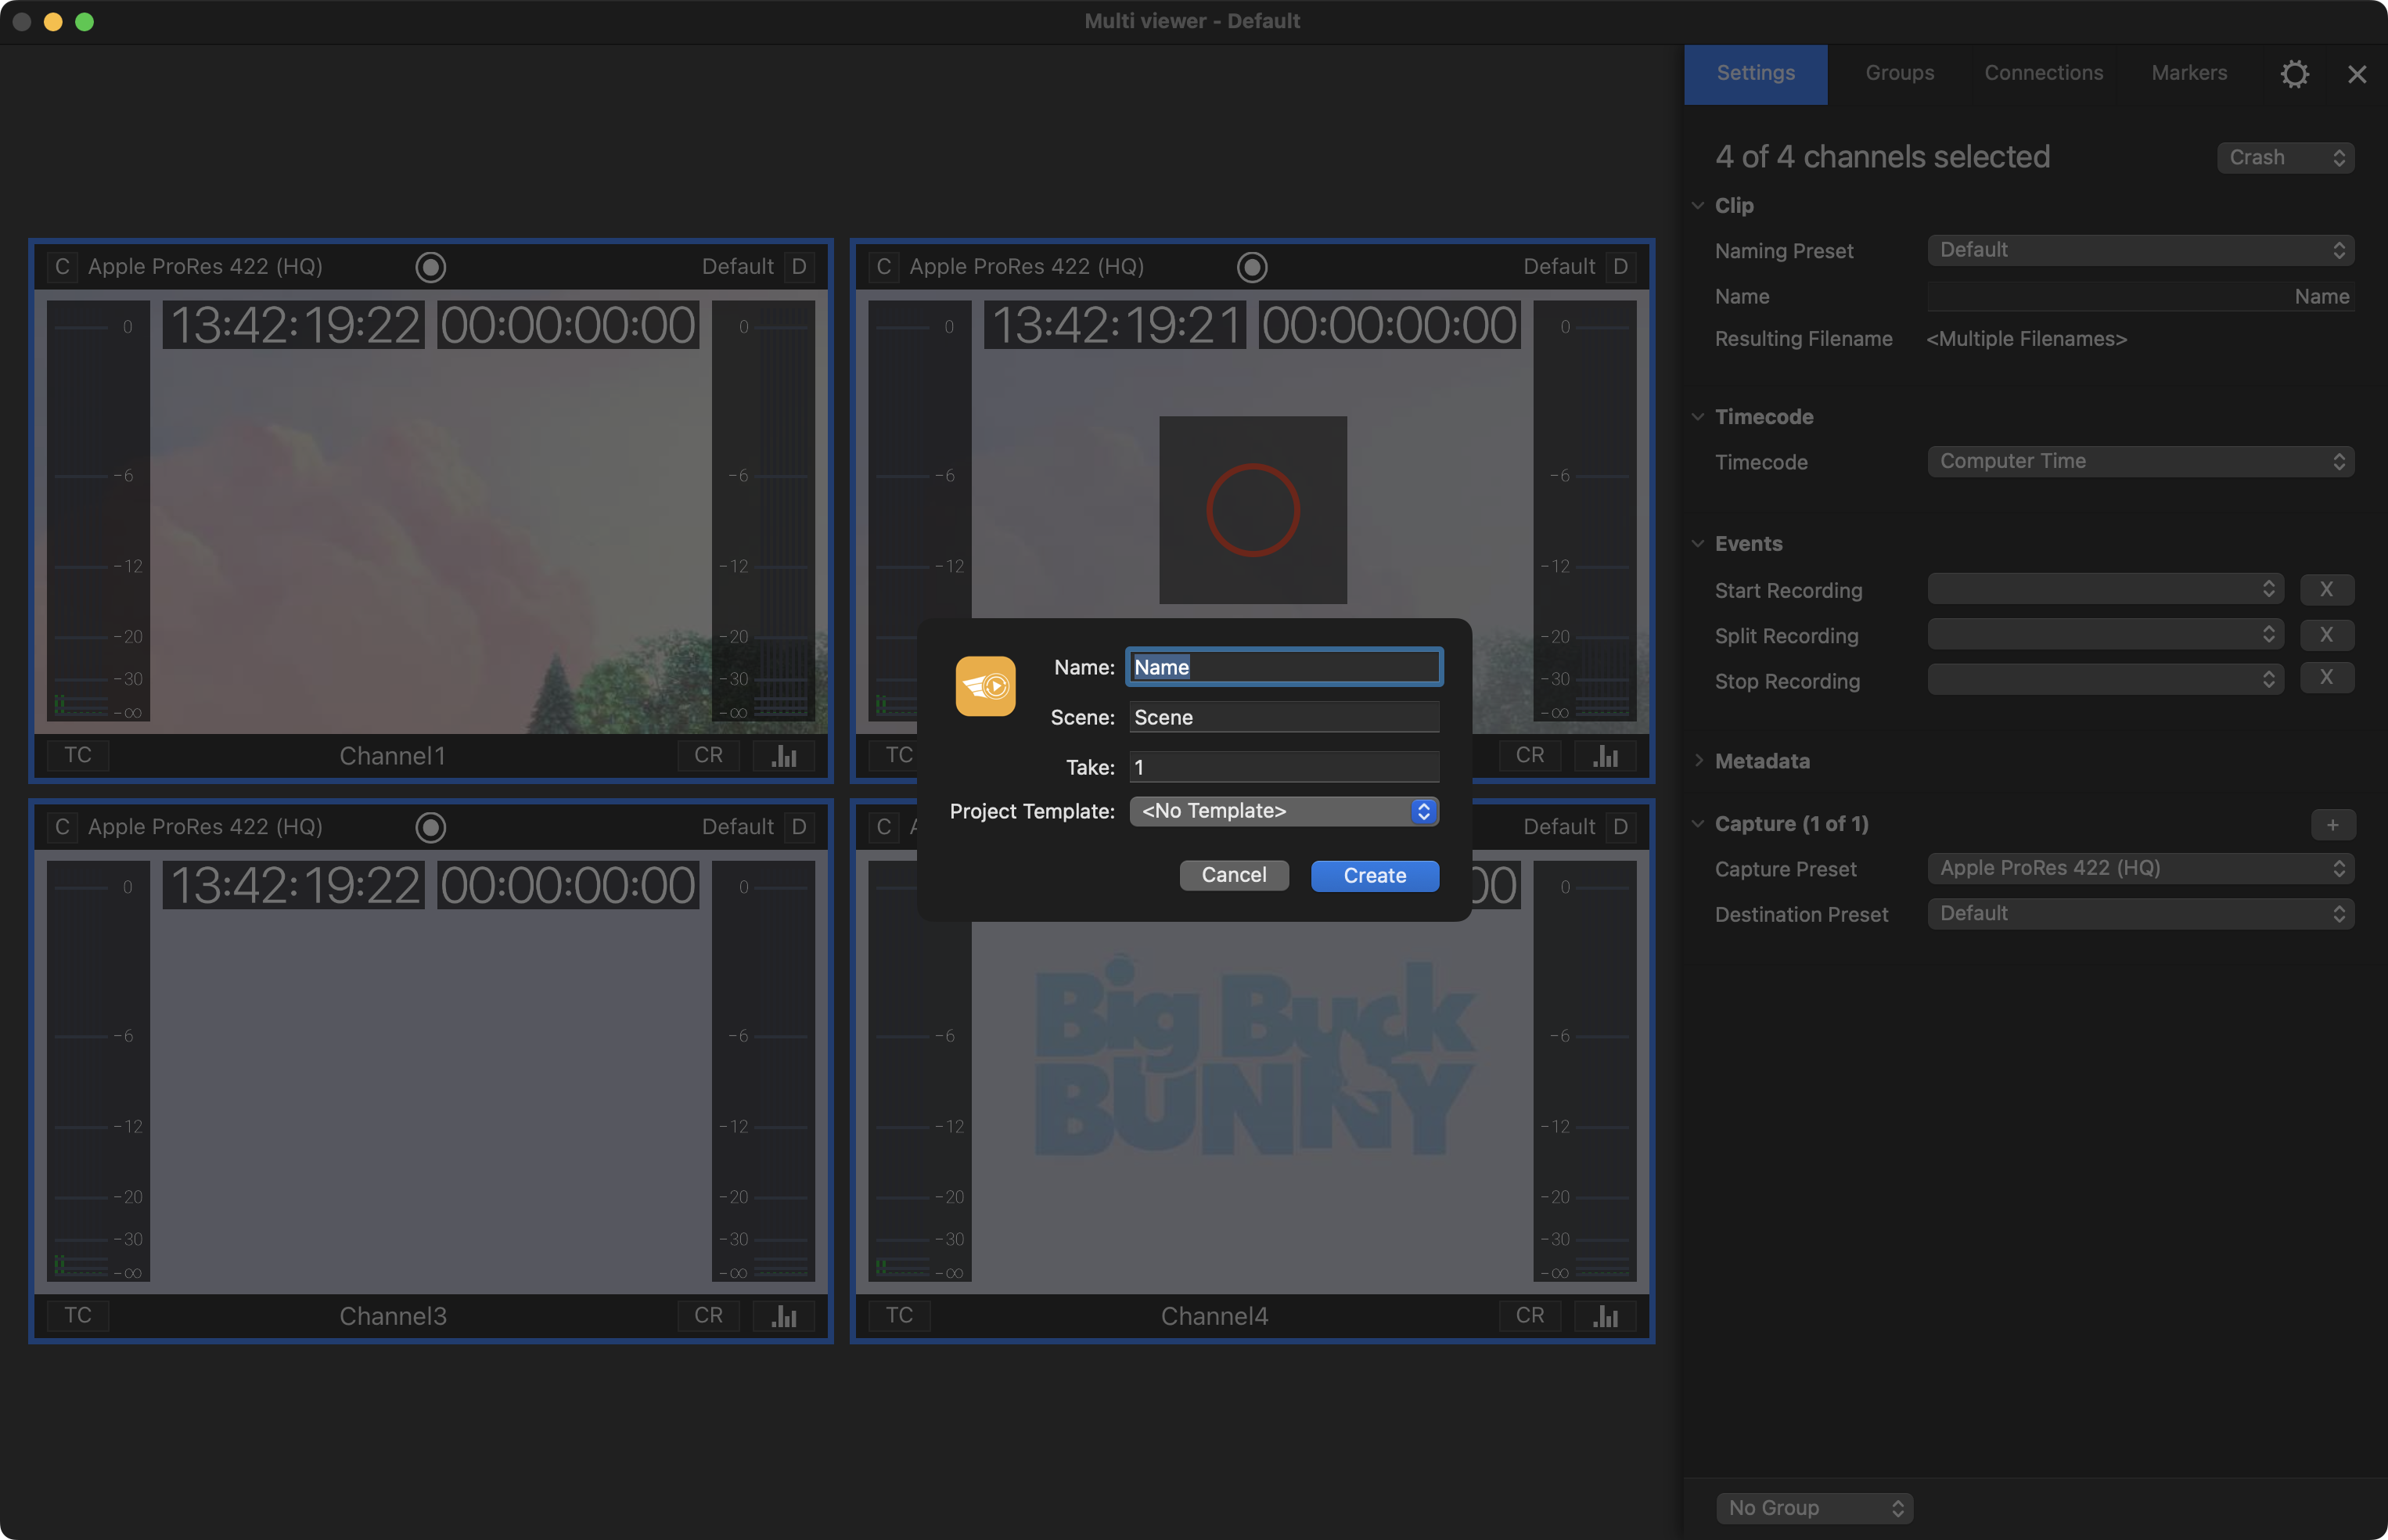Image resolution: width=2388 pixels, height=1540 pixels.
Task: Open the audio meters icon for Channel1
Action: pos(785,755)
